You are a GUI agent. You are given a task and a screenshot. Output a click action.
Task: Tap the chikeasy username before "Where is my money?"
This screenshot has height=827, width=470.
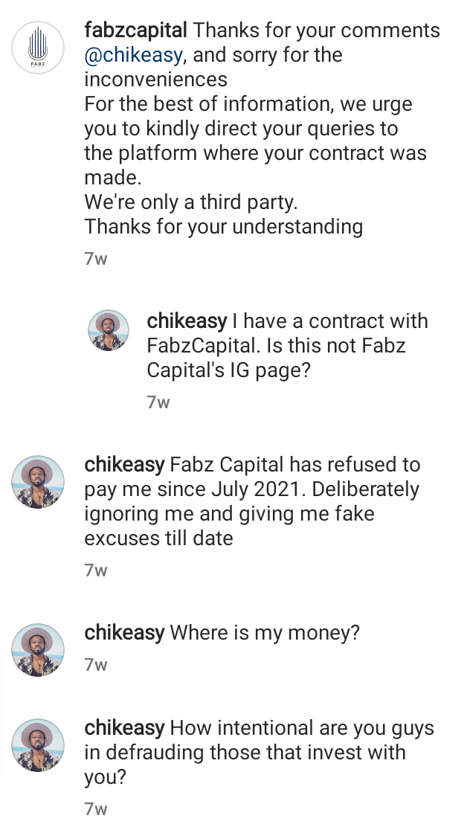coord(124,633)
